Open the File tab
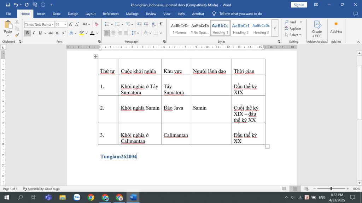 pyautogui.click(x=8, y=14)
